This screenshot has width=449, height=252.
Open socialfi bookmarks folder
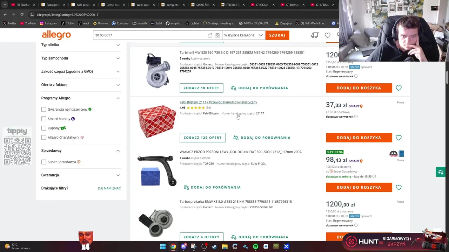tap(140, 23)
